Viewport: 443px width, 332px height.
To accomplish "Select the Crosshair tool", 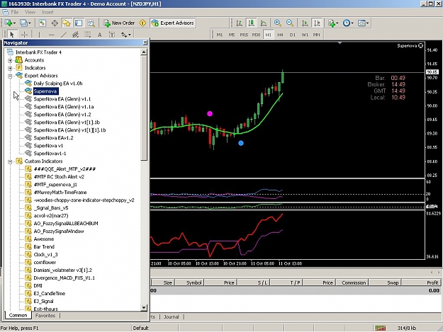I will (x=24, y=35).
